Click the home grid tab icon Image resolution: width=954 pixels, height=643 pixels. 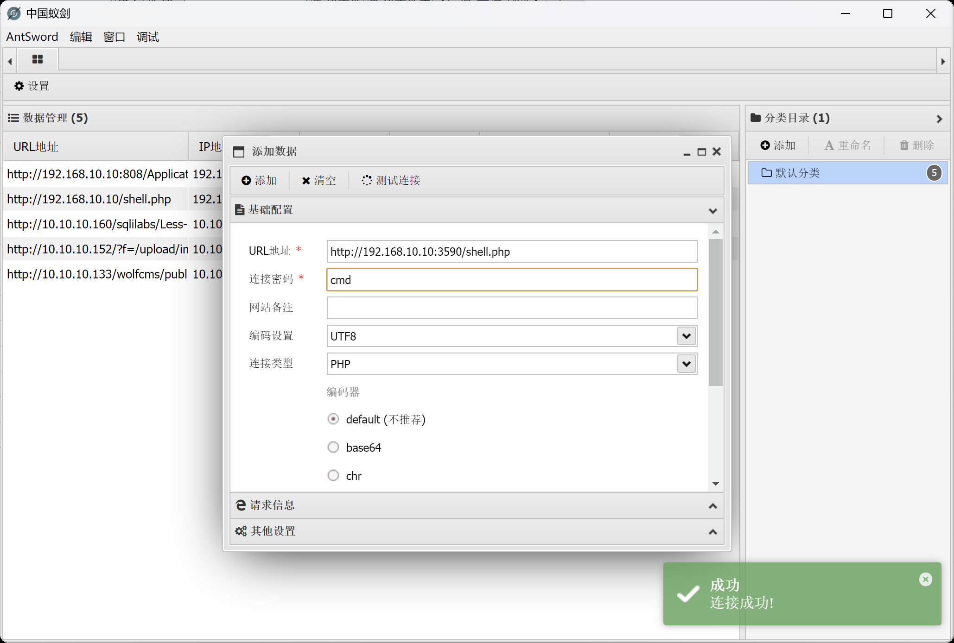point(38,60)
